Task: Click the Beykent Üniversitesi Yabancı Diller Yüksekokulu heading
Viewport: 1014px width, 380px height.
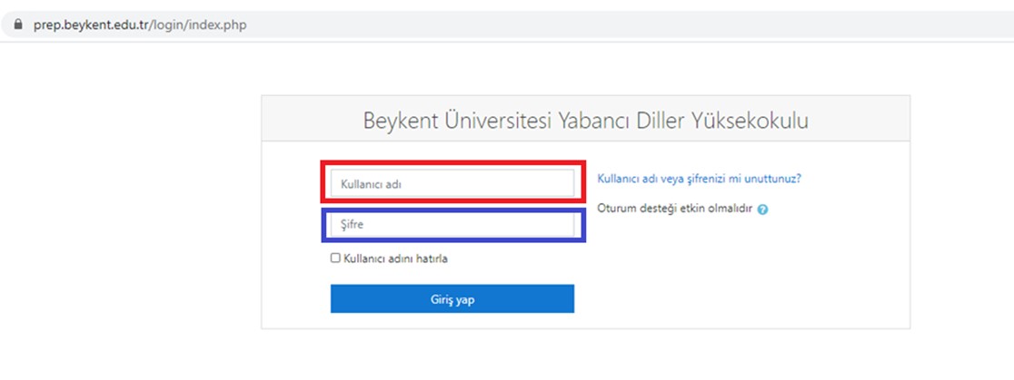Action: coord(585,120)
